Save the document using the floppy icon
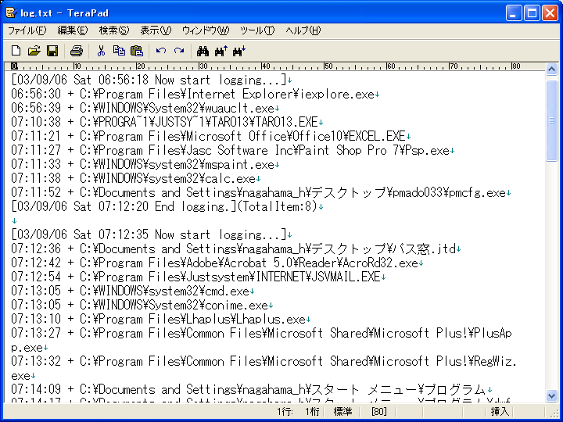Viewport: 563px width, 422px height. pyautogui.click(x=52, y=51)
